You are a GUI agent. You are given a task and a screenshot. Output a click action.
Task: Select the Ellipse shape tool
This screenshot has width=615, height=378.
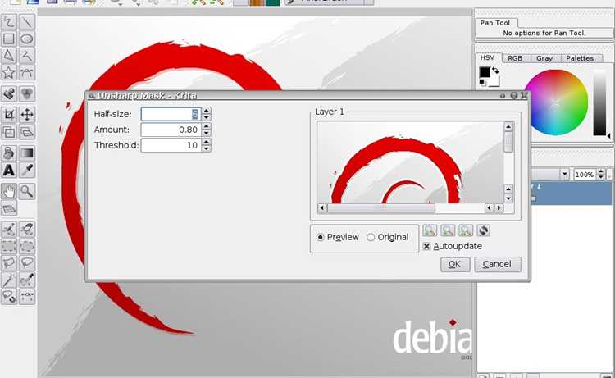[27, 39]
